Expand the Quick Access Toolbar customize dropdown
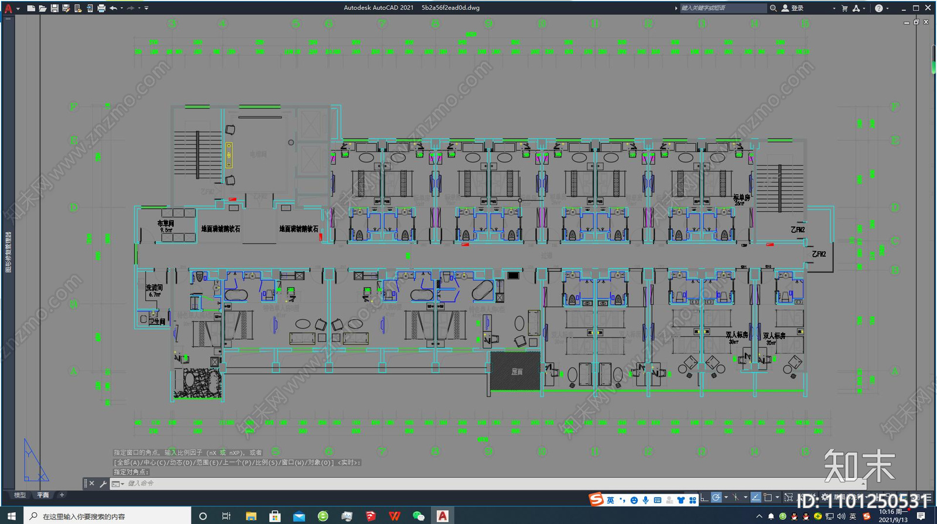 pos(146,8)
